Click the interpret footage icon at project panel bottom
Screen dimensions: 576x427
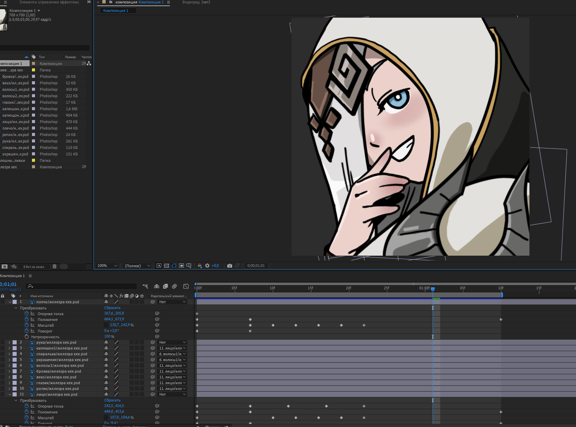[4, 267]
